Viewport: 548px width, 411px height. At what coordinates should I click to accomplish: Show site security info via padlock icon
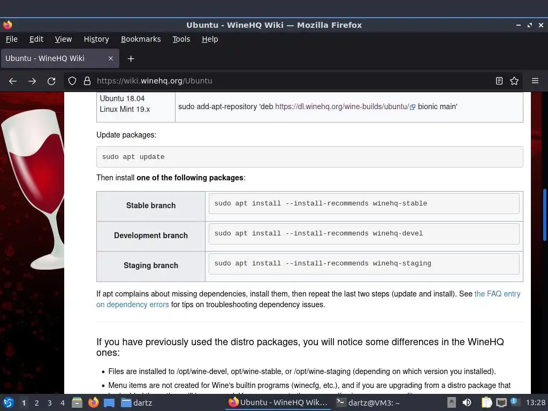pos(87,81)
